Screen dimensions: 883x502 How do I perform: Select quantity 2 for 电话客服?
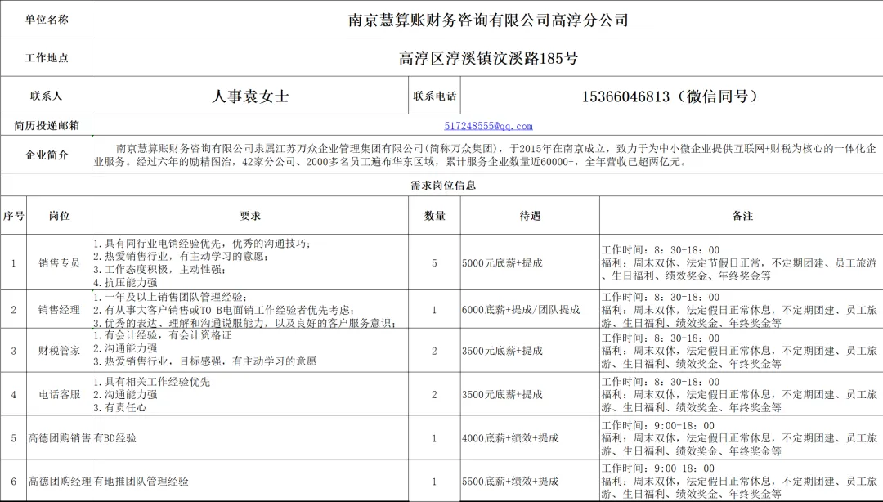tap(434, 394)
